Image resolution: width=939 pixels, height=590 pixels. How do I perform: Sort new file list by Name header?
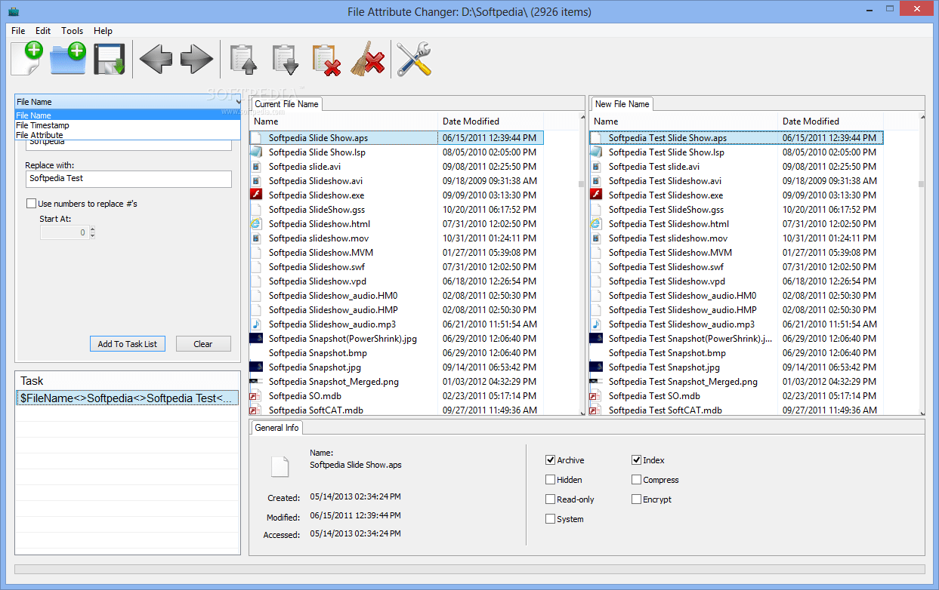click(684, 121)
